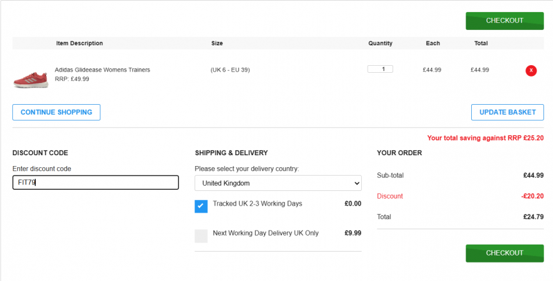Open the Adidas Glideease Womens Trainers product link
553x281 pixels.
click(x=102, y=70)
